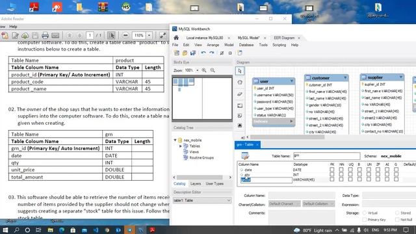Check PK for the qty column
This screenshot has width=416, height=234.
[332, 174]
